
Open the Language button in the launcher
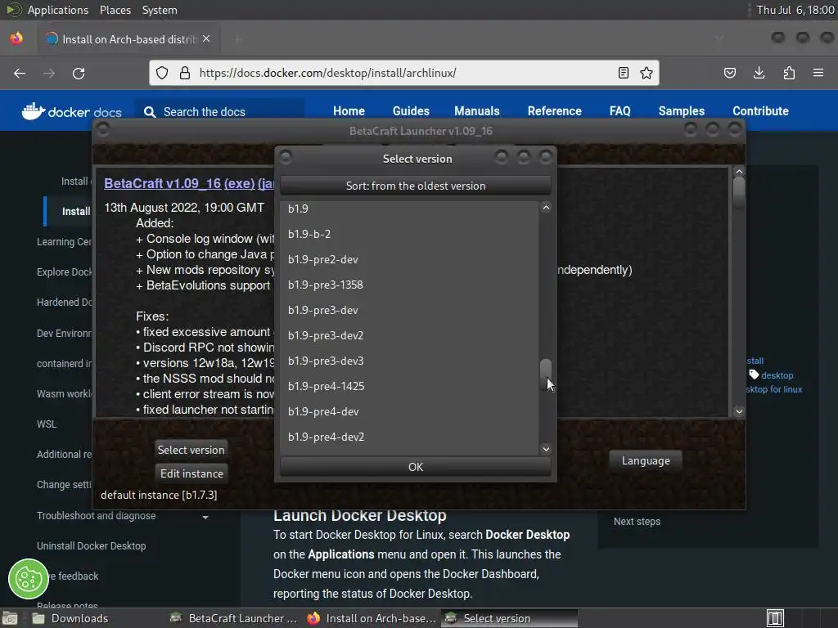pyautogui.click(x=646, y=460)
